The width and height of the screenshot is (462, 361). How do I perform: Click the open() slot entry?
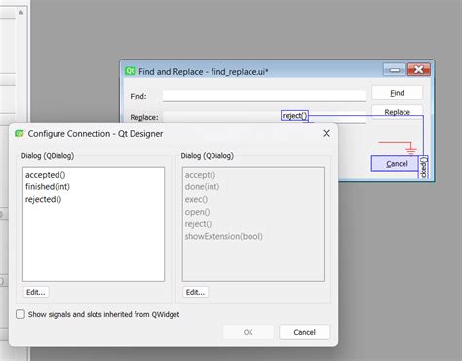tap(197, 212)
